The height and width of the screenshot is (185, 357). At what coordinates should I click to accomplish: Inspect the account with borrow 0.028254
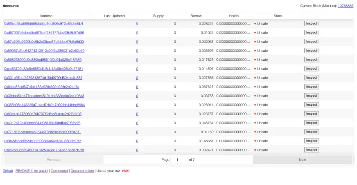[312, 24]
